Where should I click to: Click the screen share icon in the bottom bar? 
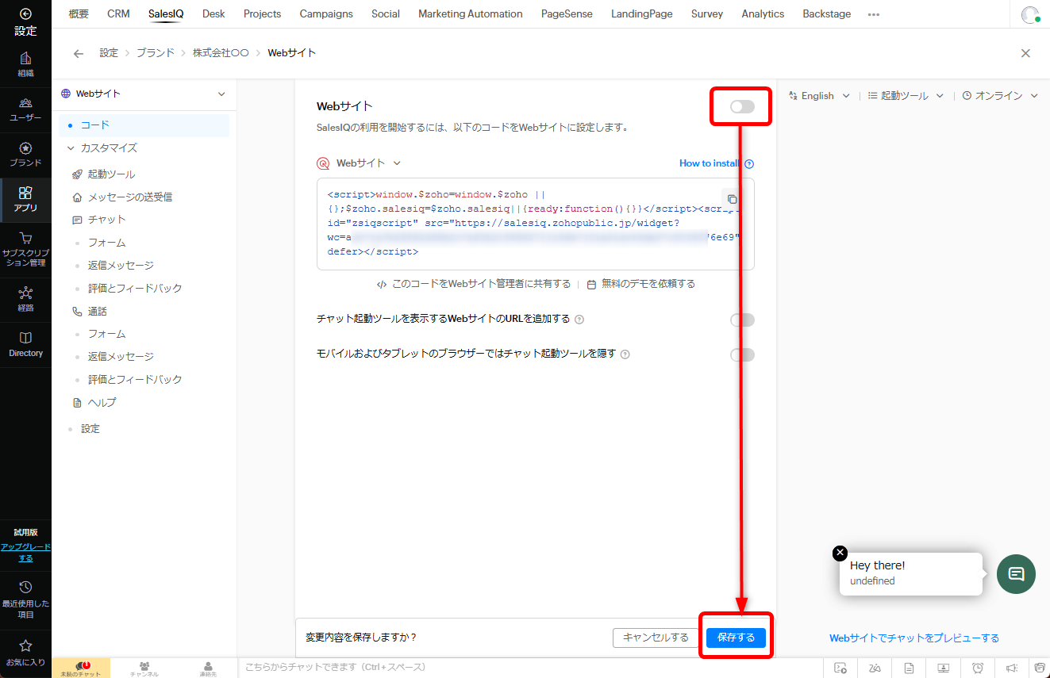pos(944,668)
